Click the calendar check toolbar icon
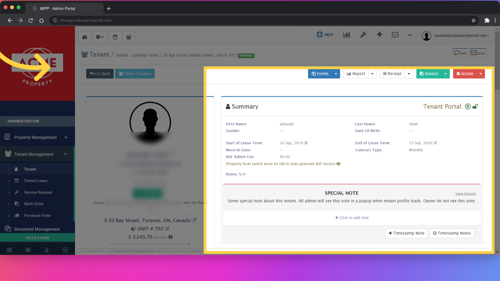The width and height of the screenshot is (500, 281). 115,37
